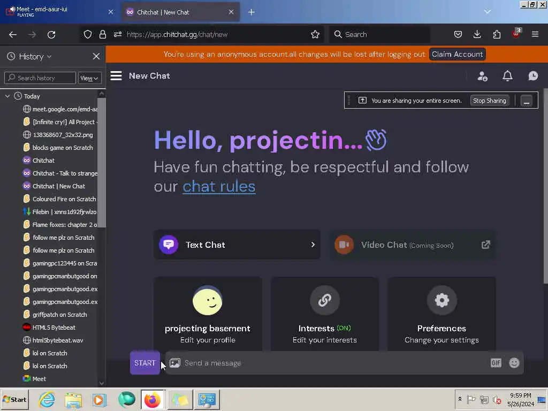Image resolution: width=548 pixels, height=411 pixels.
Task: Open 138368607_32x32.png history entry
Action: [x=58, y=134]
